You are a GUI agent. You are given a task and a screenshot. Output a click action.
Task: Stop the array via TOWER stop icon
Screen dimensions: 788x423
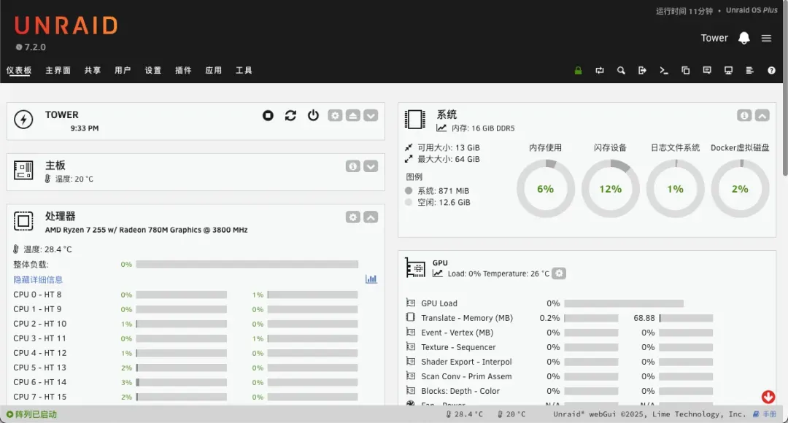pos(269,115)
